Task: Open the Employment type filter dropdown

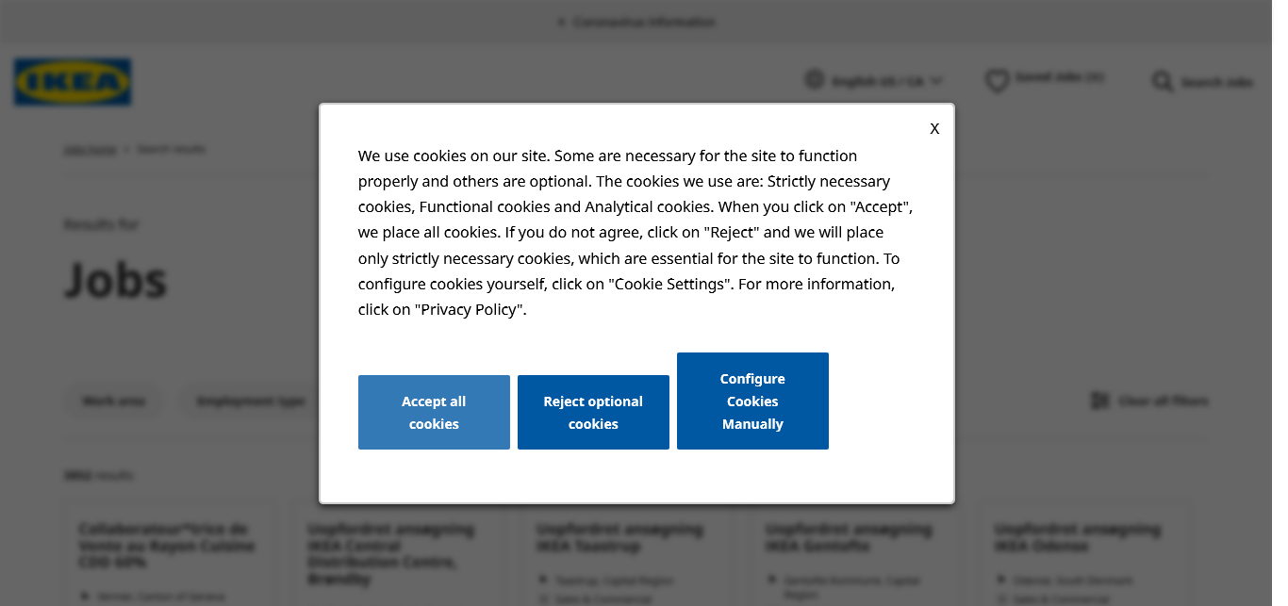Action: point(251,401)
